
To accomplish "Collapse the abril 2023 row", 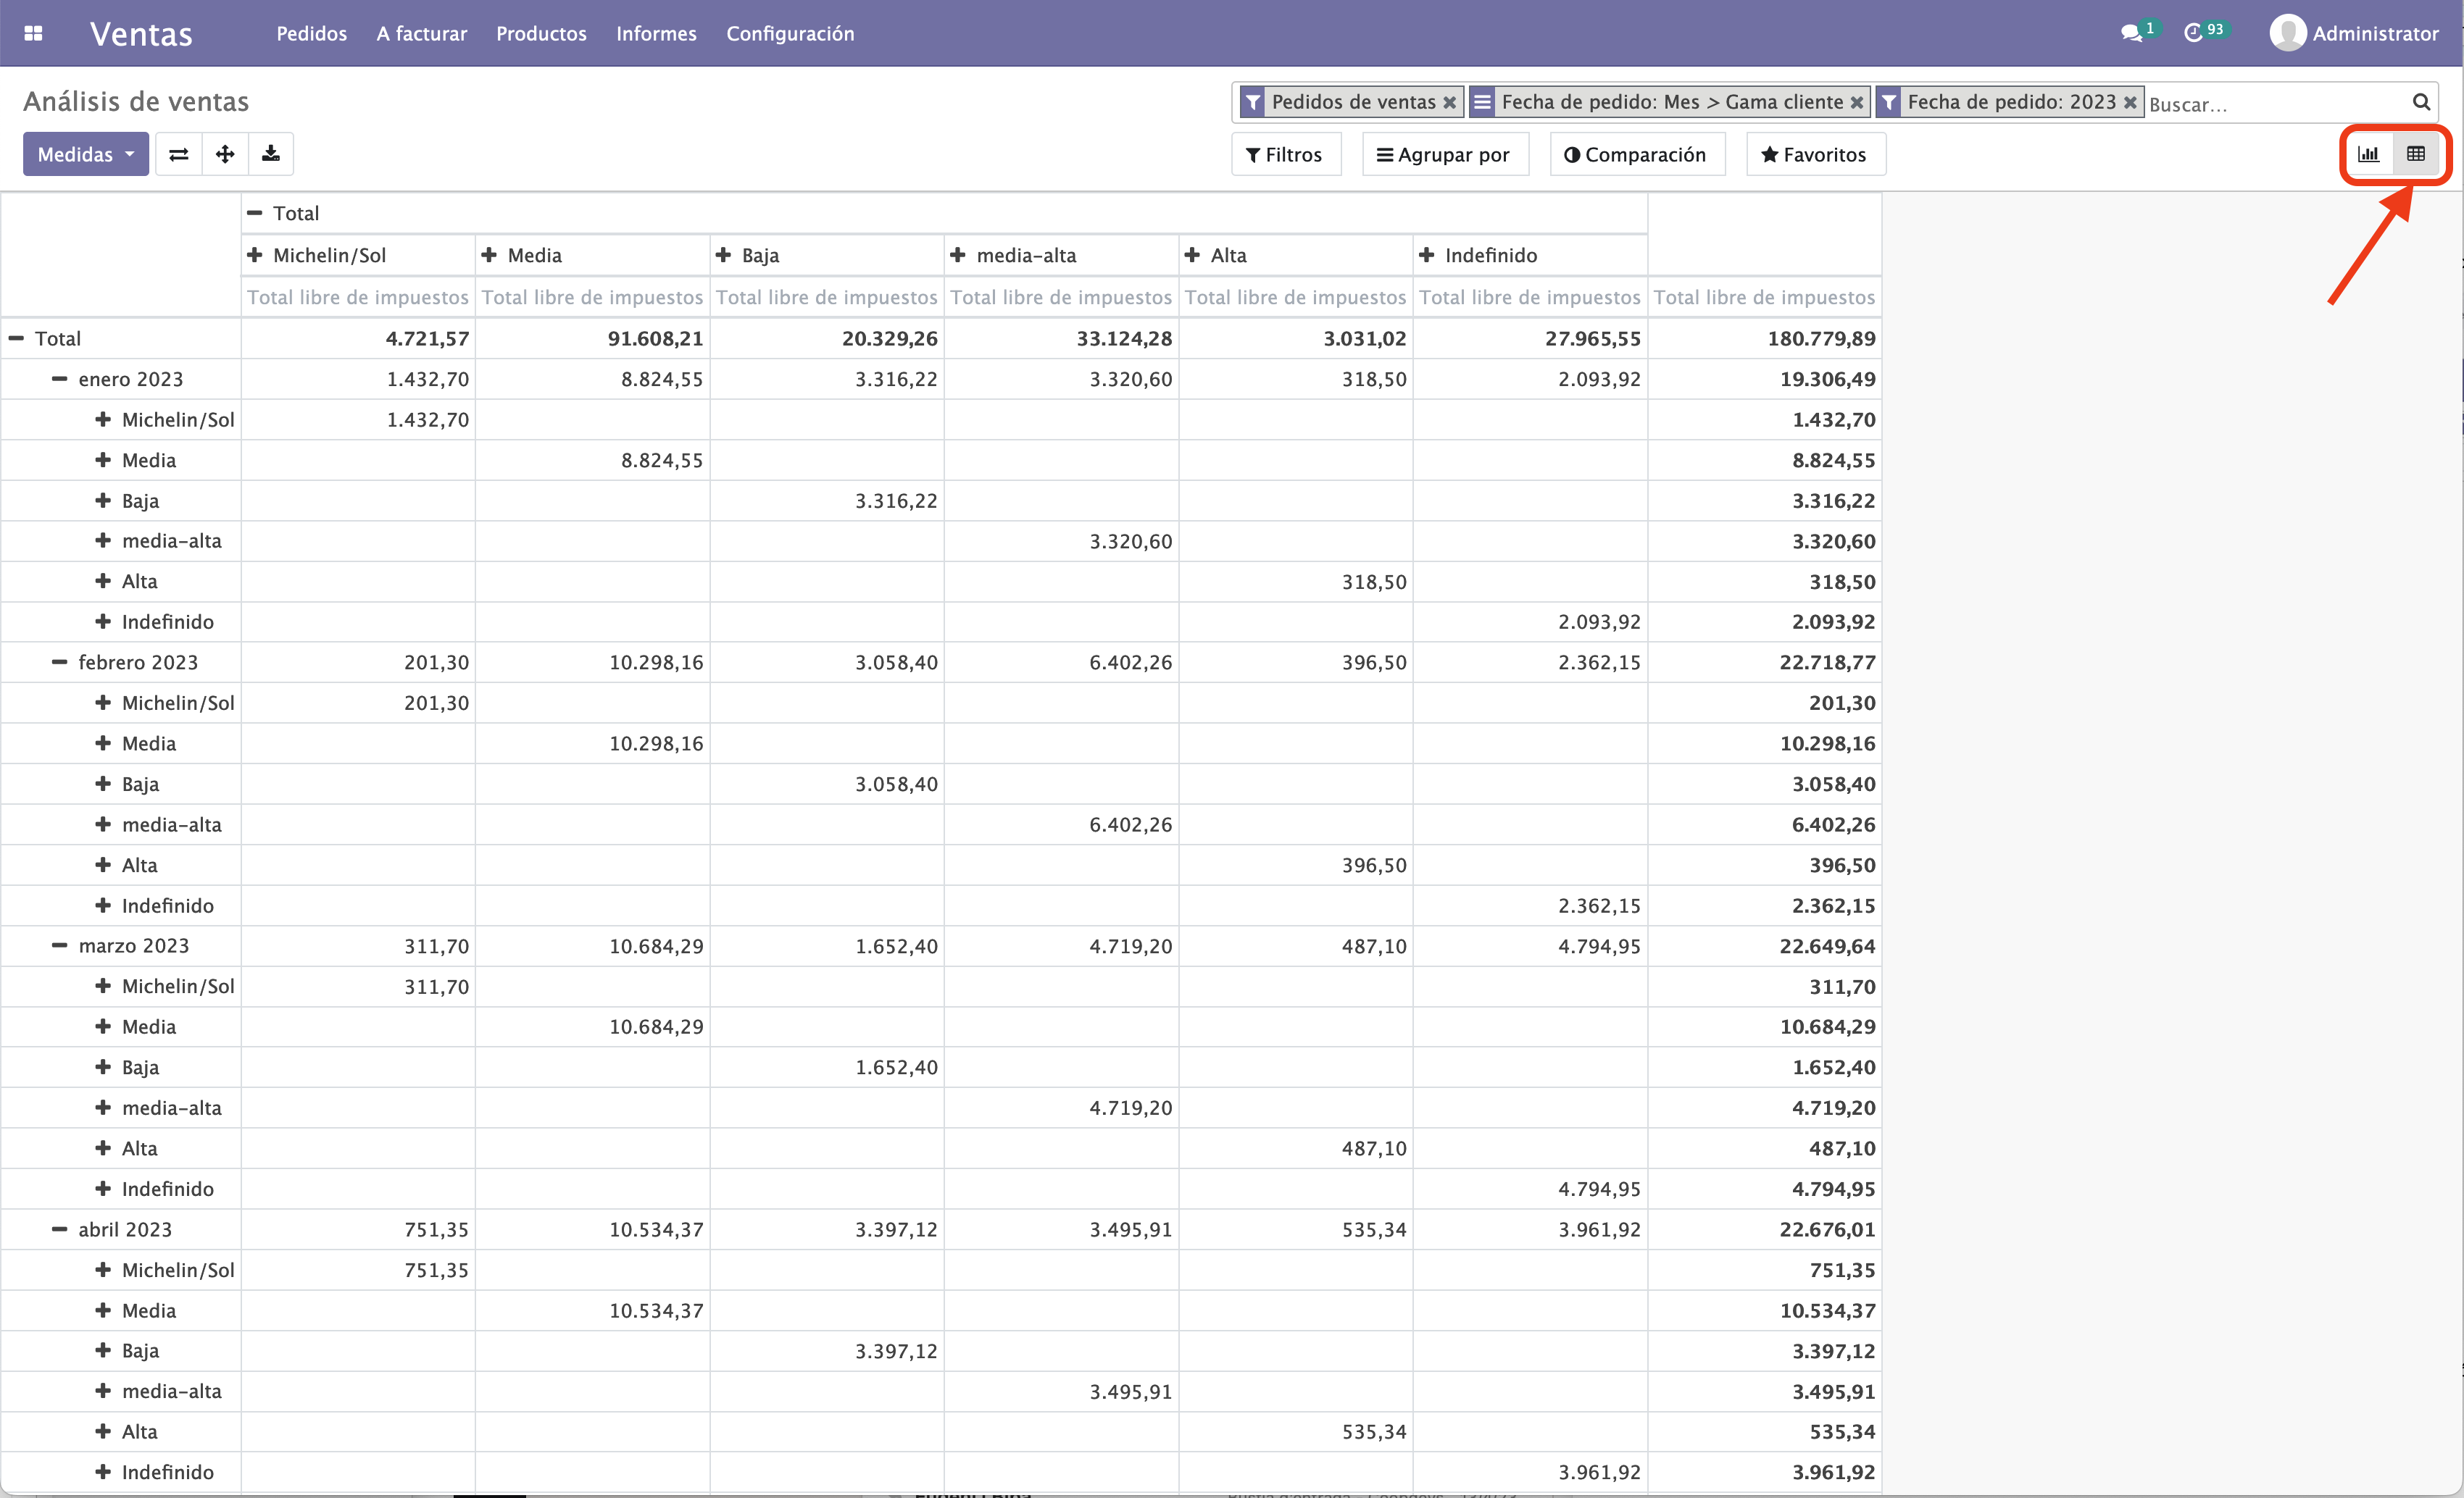I will (121, 1229).
